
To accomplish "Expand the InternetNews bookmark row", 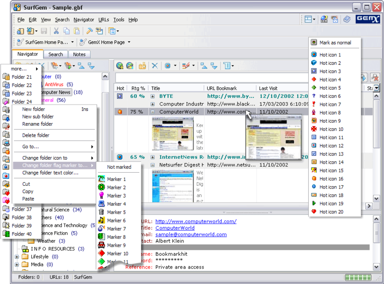I will click(153, 157).
